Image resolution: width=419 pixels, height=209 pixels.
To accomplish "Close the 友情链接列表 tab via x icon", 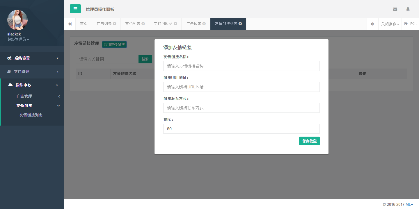I will tap(240, 24).
